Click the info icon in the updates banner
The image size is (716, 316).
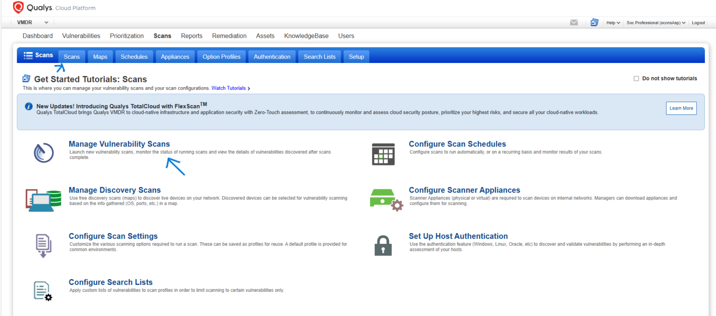(x=28, y=106)
